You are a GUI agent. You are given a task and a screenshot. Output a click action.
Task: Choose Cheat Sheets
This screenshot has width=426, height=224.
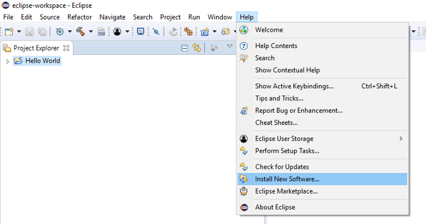click(322, 122)
